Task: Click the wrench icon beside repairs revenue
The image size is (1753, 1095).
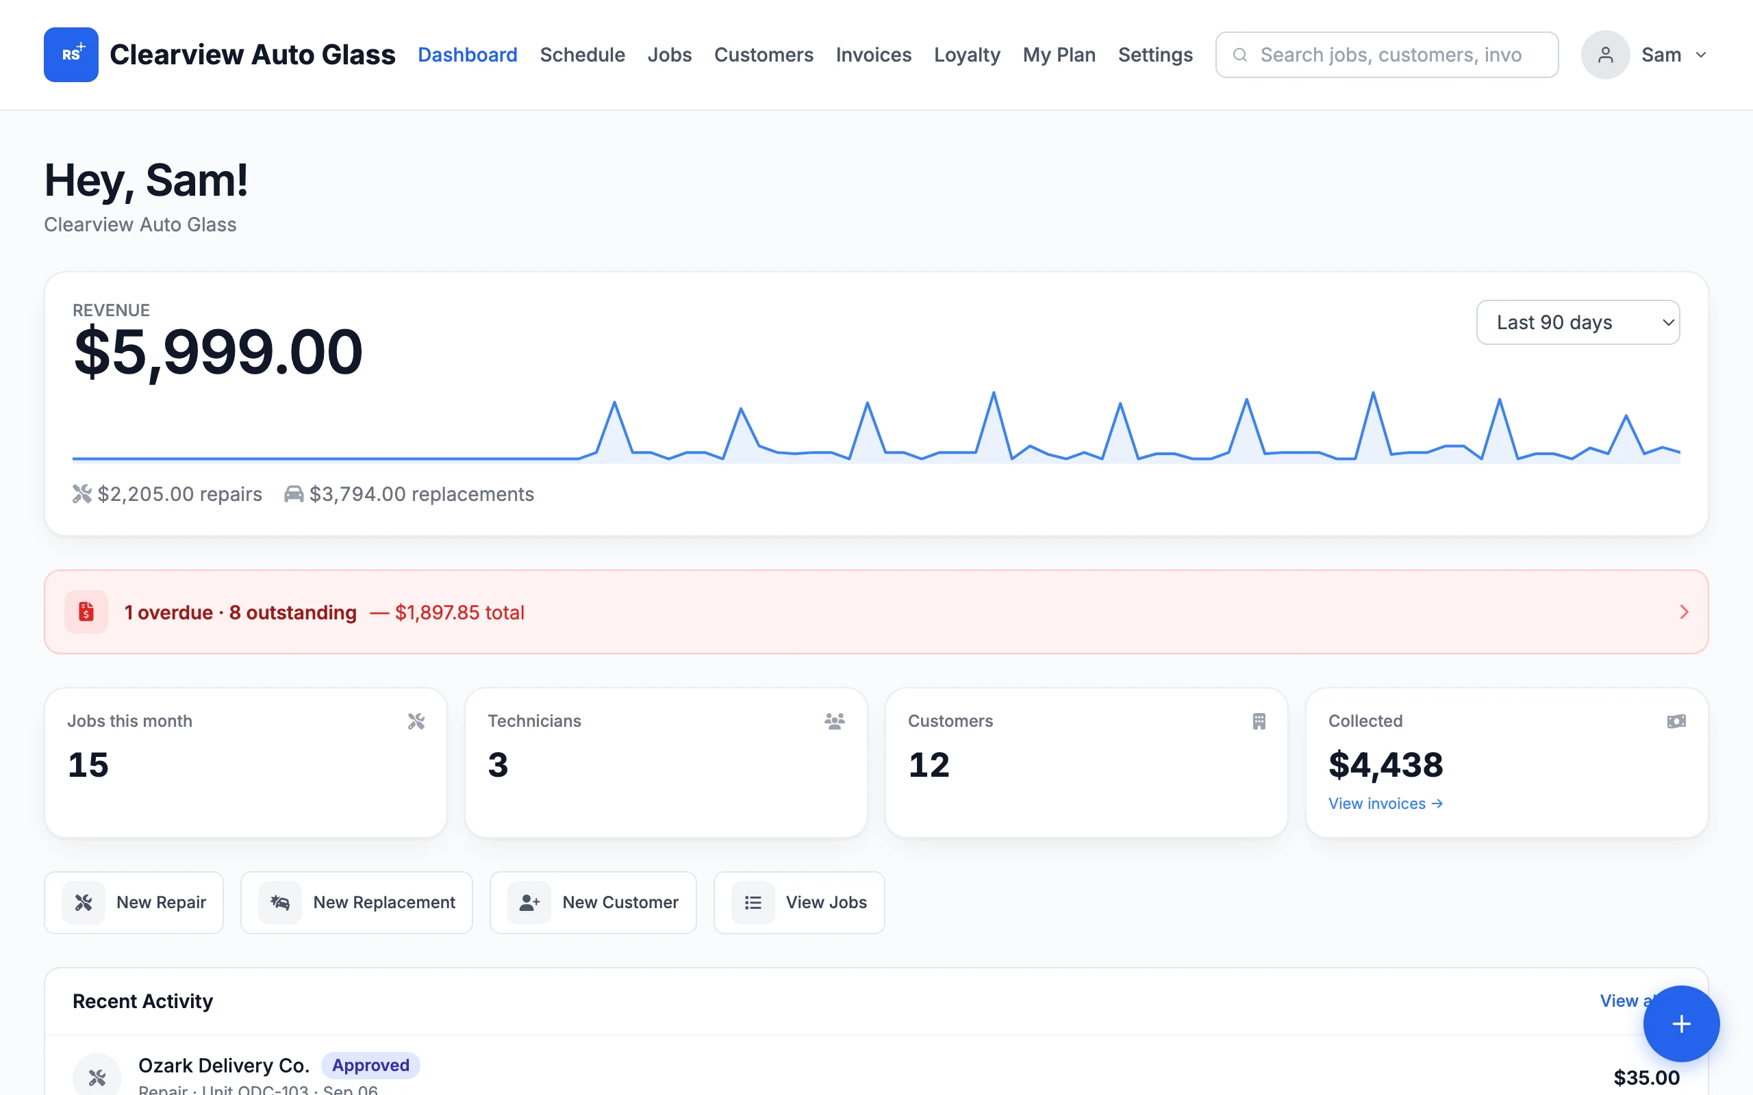Action: (82, 494)
